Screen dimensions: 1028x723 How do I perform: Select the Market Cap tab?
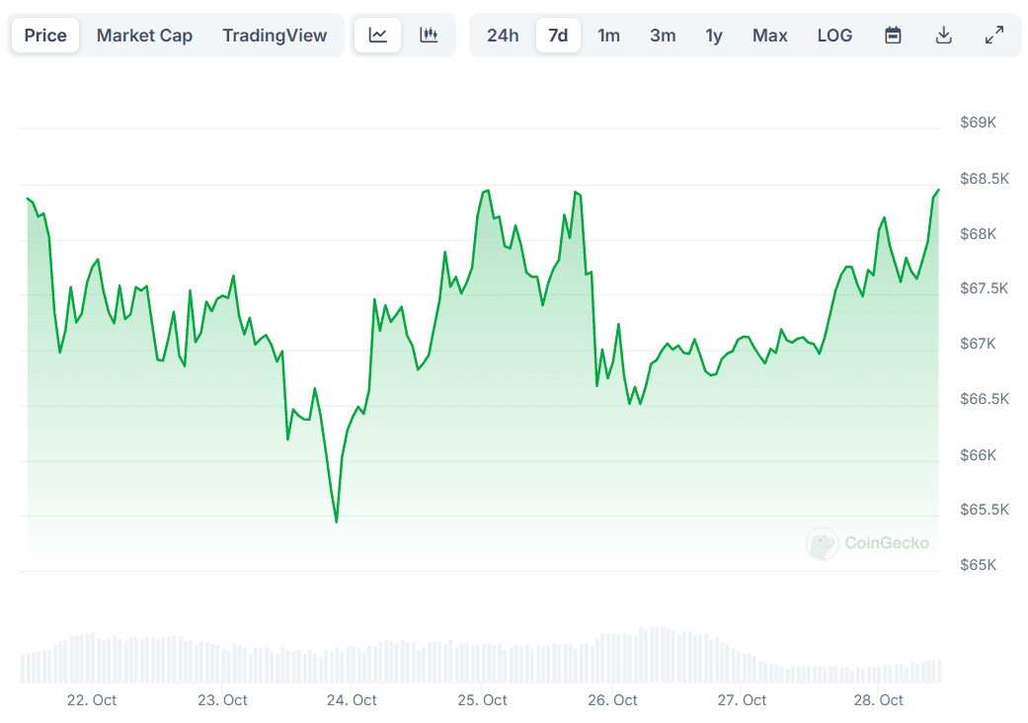point(144,35)
